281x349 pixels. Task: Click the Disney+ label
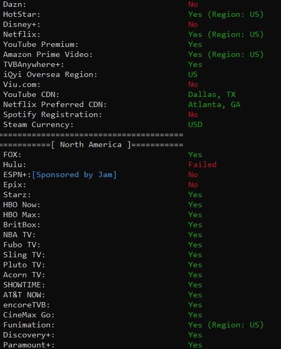pyautogui.click(x=22, y=24)
